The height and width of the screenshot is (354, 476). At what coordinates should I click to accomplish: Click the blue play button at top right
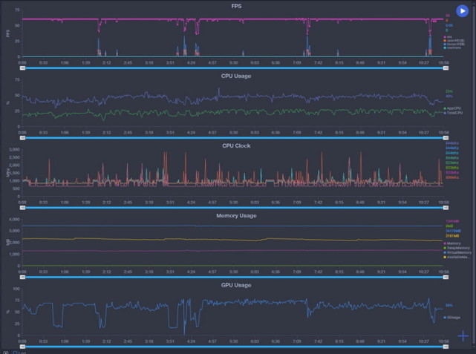click(x=462, y=11)
